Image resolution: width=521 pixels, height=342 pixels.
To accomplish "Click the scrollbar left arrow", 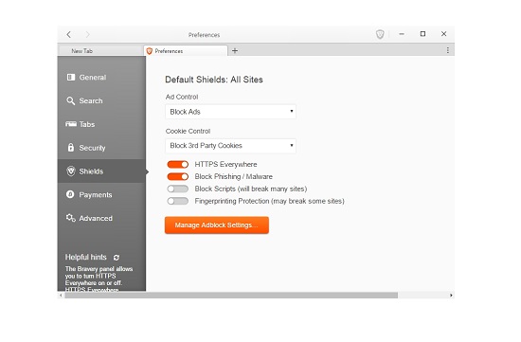I will [61, 296].
